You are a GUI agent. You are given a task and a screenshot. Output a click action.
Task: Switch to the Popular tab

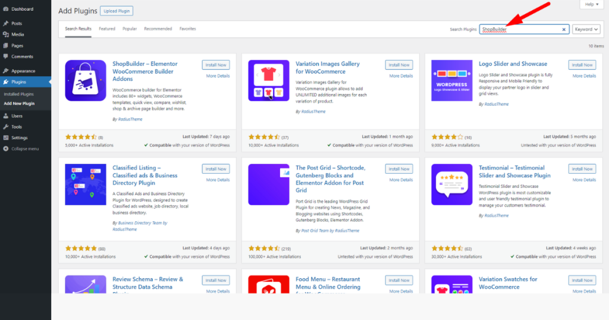[x=130, y=29]
